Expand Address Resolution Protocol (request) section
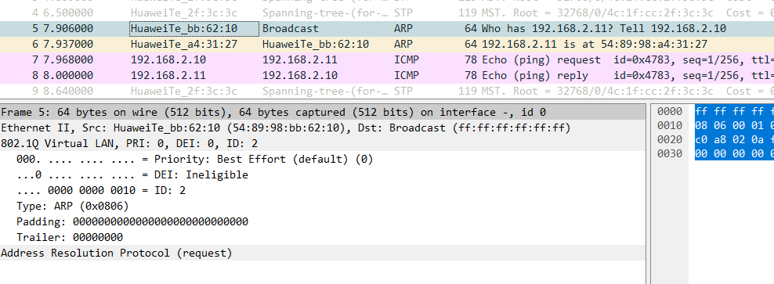774x284 pixels. [322, 253]
